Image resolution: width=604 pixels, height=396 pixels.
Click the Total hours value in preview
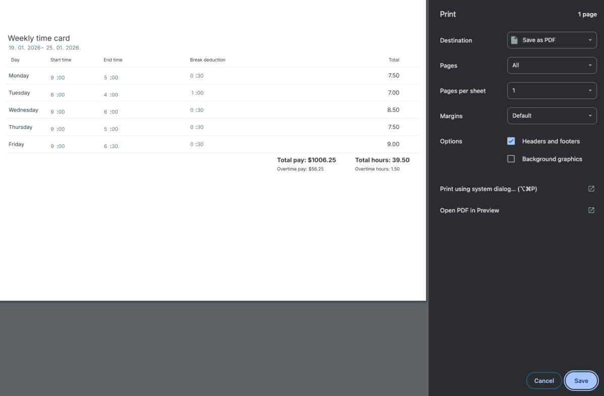click(382, 160)
